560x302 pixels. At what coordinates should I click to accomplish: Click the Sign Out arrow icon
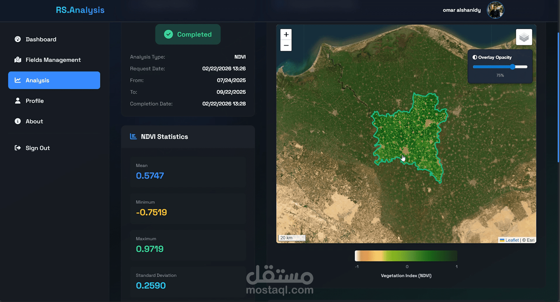(18, 148)
